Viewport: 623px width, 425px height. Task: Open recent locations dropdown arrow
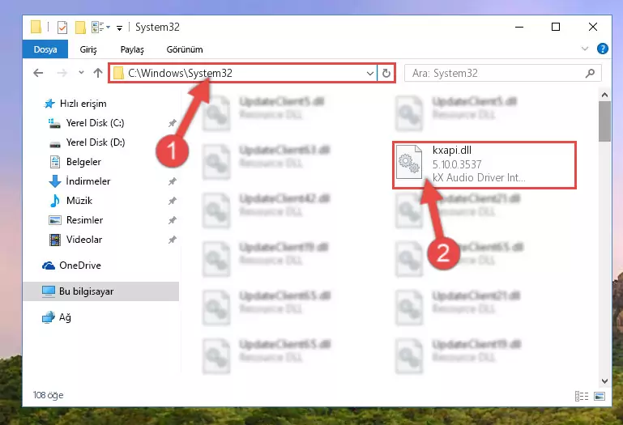click(82, 73)
